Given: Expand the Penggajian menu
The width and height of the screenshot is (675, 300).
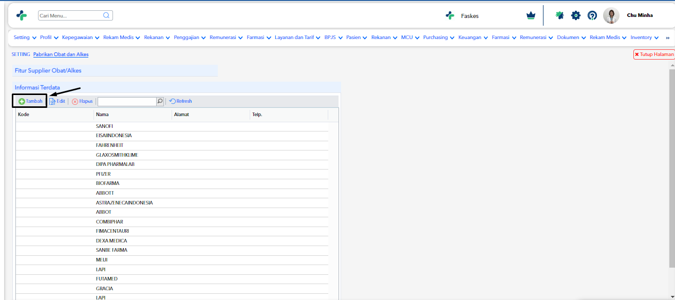Looking at the screenshot, I should 190,38.
